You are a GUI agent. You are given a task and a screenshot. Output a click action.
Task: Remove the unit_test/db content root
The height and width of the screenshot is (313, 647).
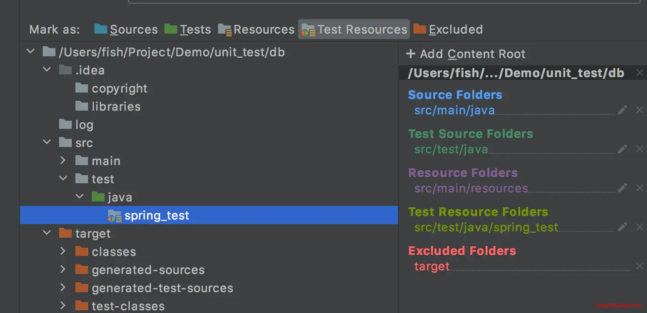pos(639,73)
